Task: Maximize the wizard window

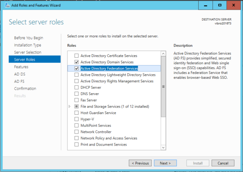Action: tap(219, 5)
